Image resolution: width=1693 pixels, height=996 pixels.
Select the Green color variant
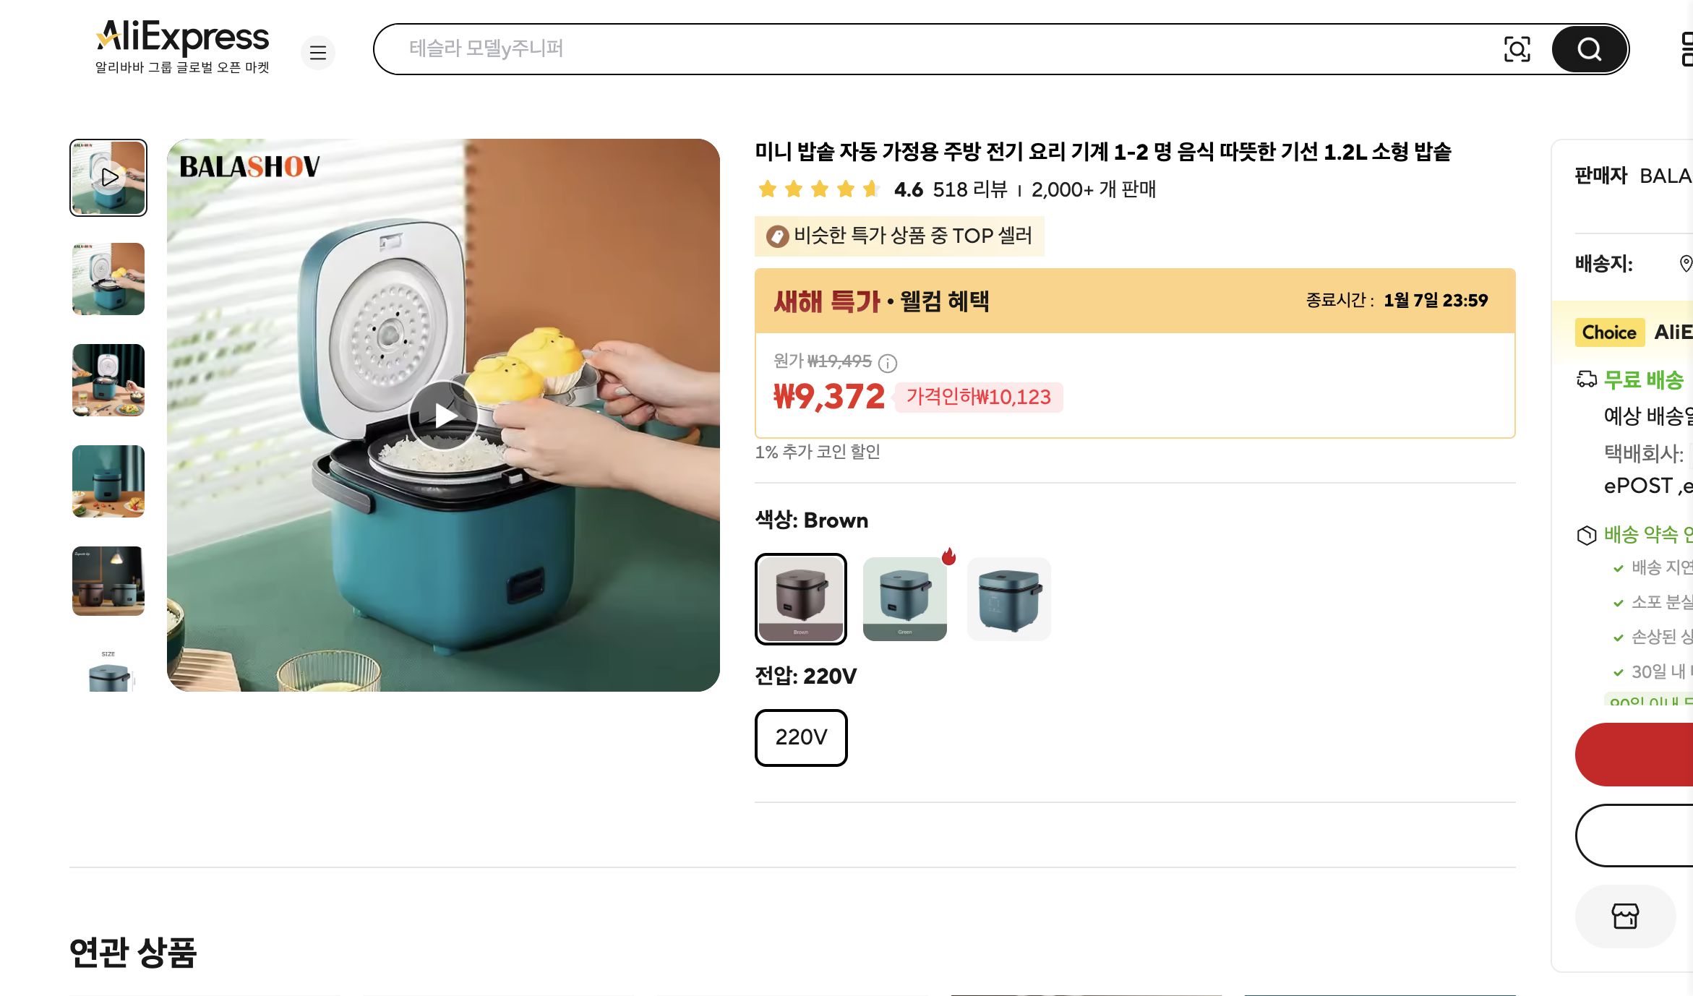pyautogui.click(x=905, y=599)
